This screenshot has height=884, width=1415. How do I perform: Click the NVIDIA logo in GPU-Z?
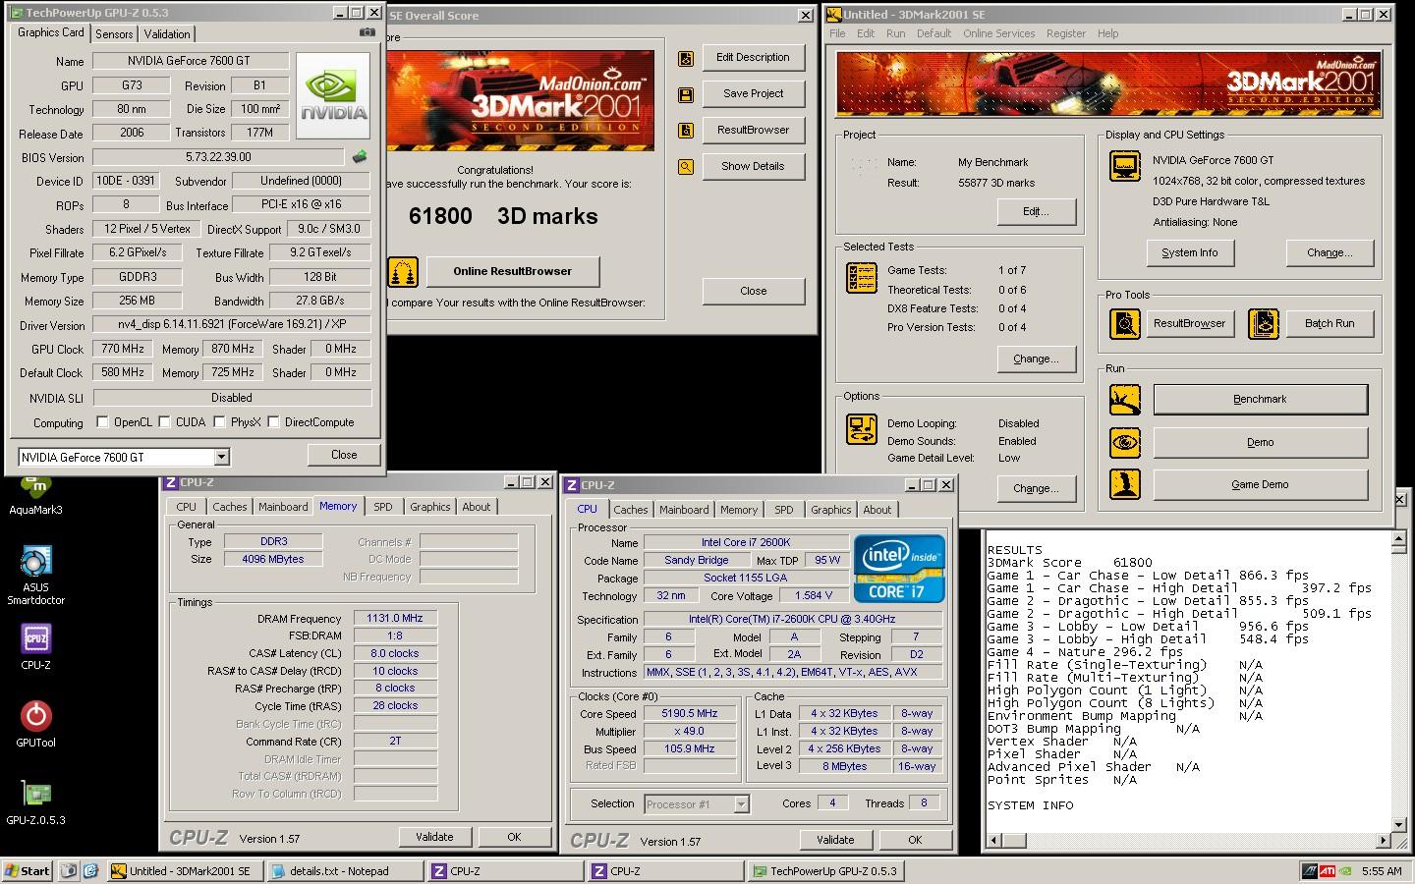tap(333, 95)
